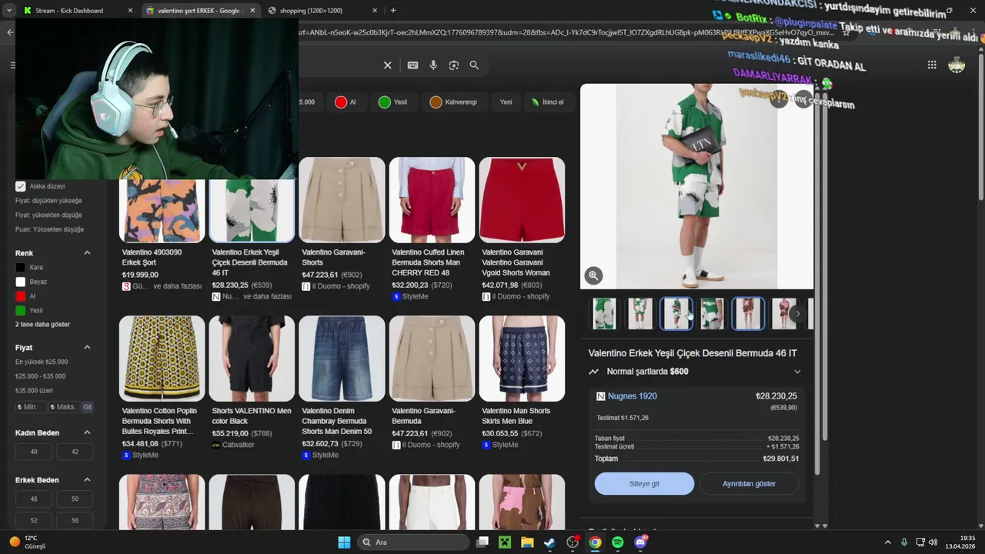This screenshot has height=554, width=985.
Task: Close the Stream - Kick Dashboard tab
Action: tap(130, 11)
